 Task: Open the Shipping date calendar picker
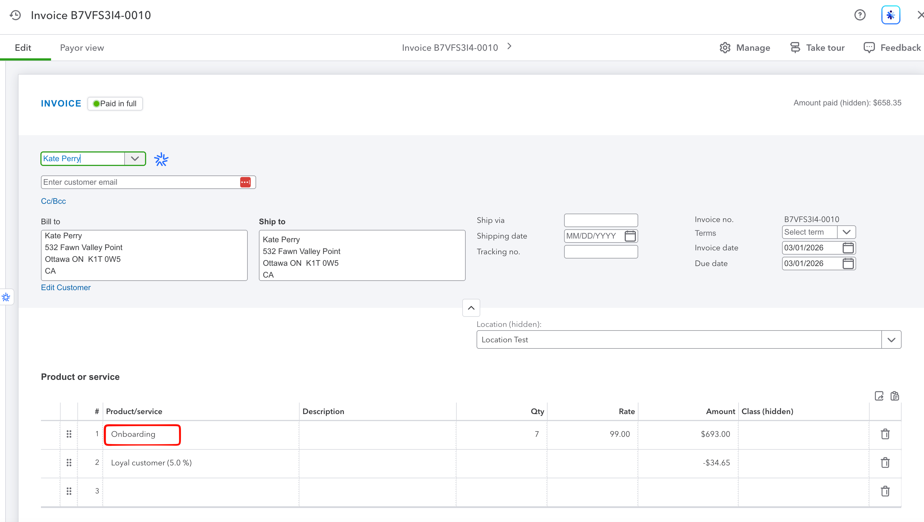[x=630, y=236]
